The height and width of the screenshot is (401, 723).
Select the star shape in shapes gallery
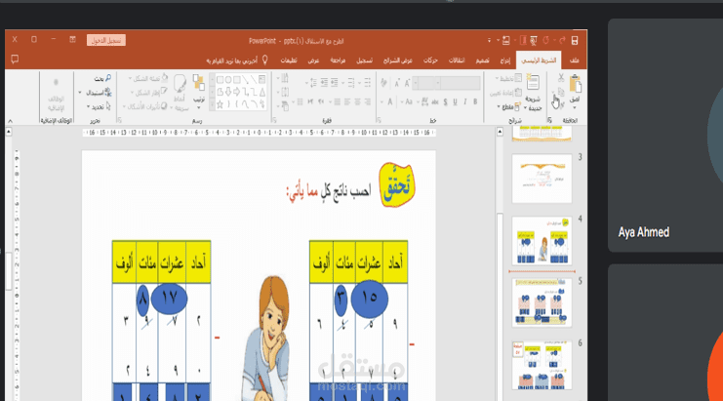coord(220,104)
